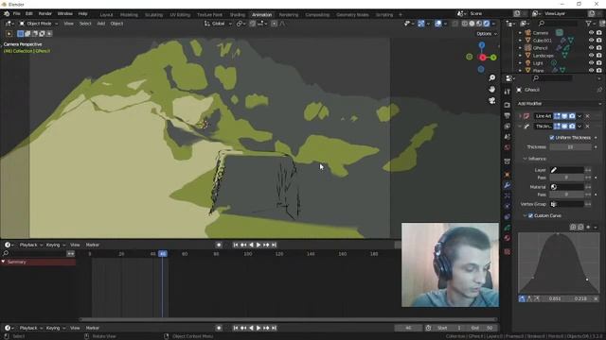
Task: Toggle viewport overlays display
Action: click(x=437, y=24)
